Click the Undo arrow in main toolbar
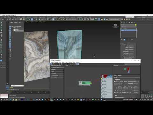The width and height of the screenshot is (153, 115). (x=2, y=19)
